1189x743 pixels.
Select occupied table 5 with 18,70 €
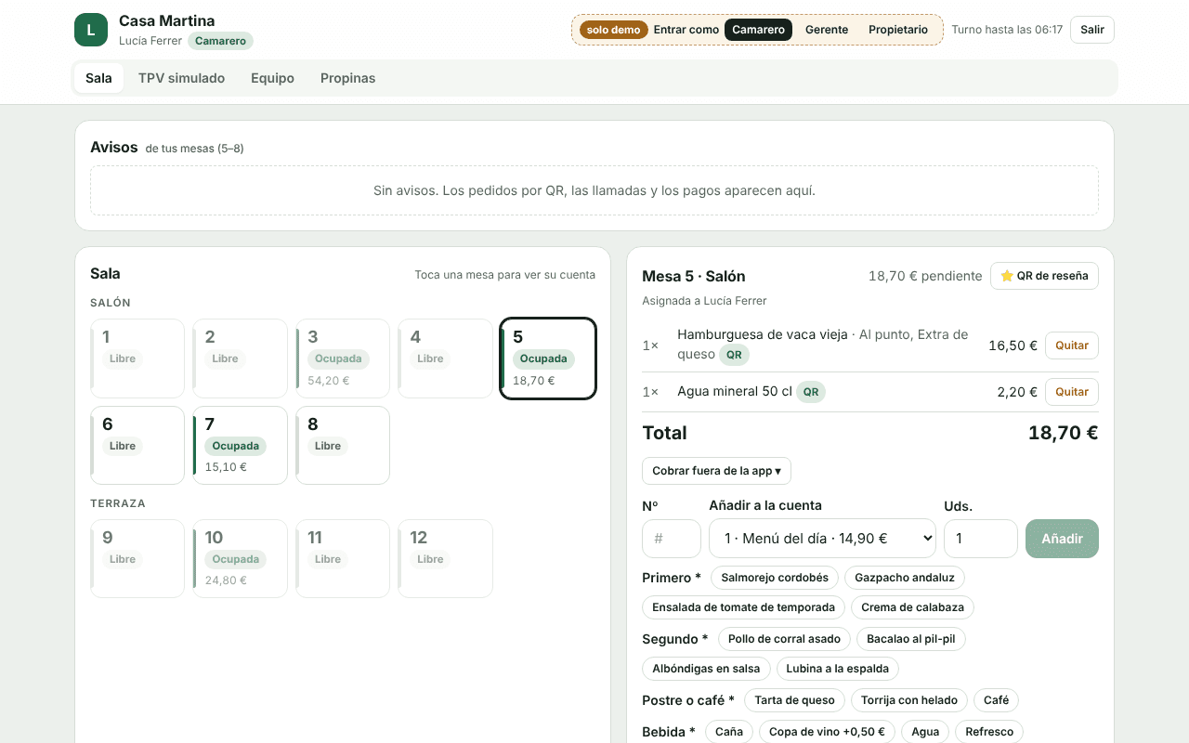(x=548, y=358)
